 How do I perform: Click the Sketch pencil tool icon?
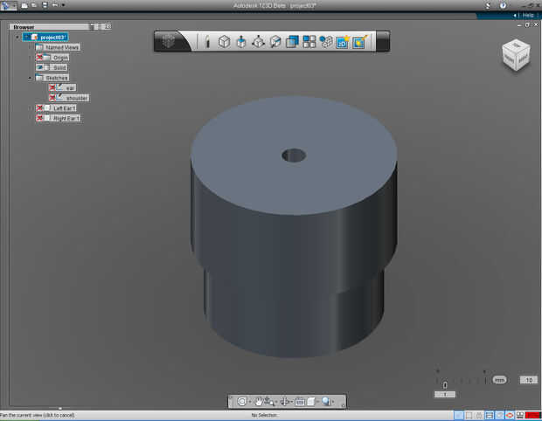[207, 41]
